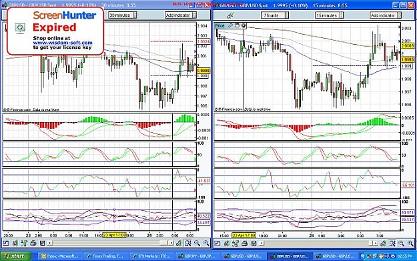Viewport: 417px width, 261px height.
Task: Click yellow 23 Apr 17:00 label under right chart
Action: [x=244, y=236]
